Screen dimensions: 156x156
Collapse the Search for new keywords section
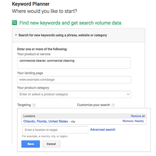point(16,35)
